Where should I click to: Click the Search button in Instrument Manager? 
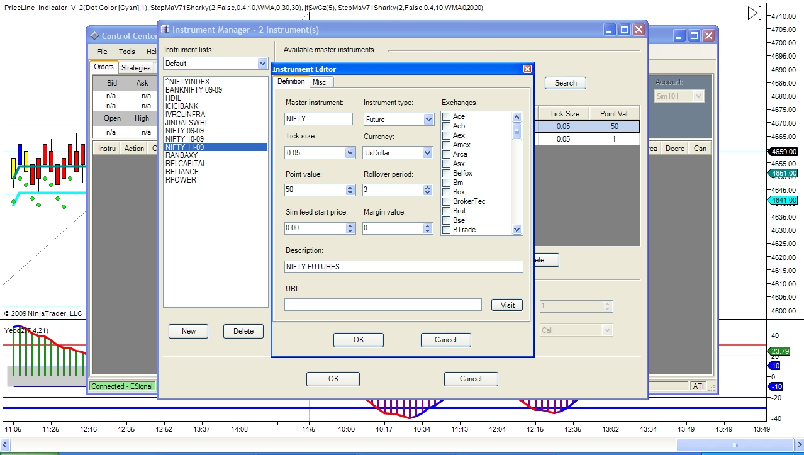pyautogui.click(x=566, y=83)
